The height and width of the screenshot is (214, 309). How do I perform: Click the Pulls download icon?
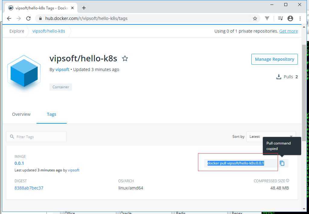tap(279, 77)
